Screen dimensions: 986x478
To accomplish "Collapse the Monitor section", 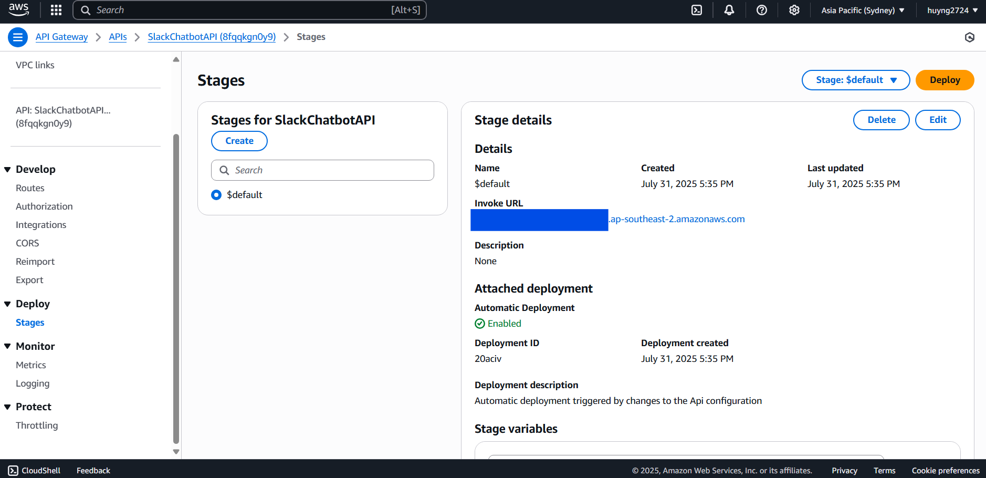I will click(x=7, y=347).
